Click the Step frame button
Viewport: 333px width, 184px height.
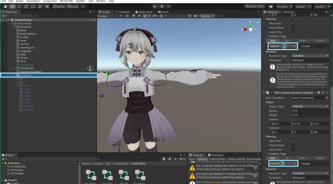(169, 7)
